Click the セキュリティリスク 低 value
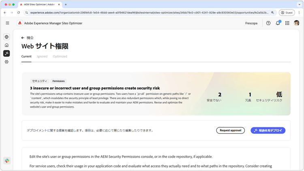The width and height of the screenshot is (304, 171). [x=279, y=95]
